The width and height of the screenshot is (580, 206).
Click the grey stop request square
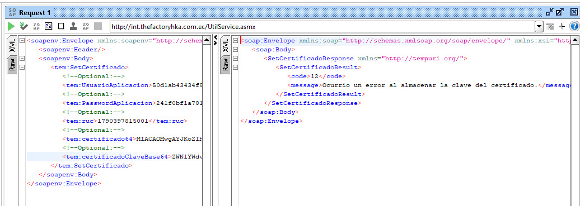(x=97, y=26)
